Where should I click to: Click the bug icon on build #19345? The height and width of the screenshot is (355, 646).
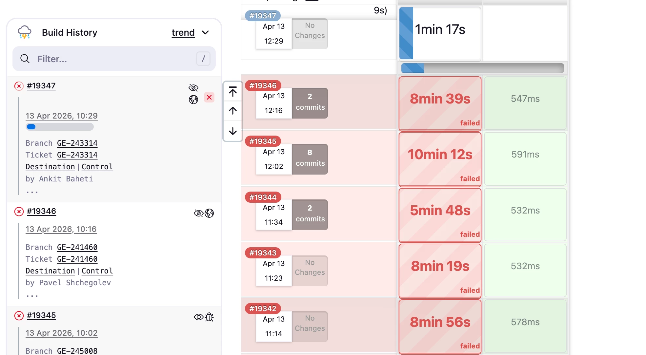point(209,317)
